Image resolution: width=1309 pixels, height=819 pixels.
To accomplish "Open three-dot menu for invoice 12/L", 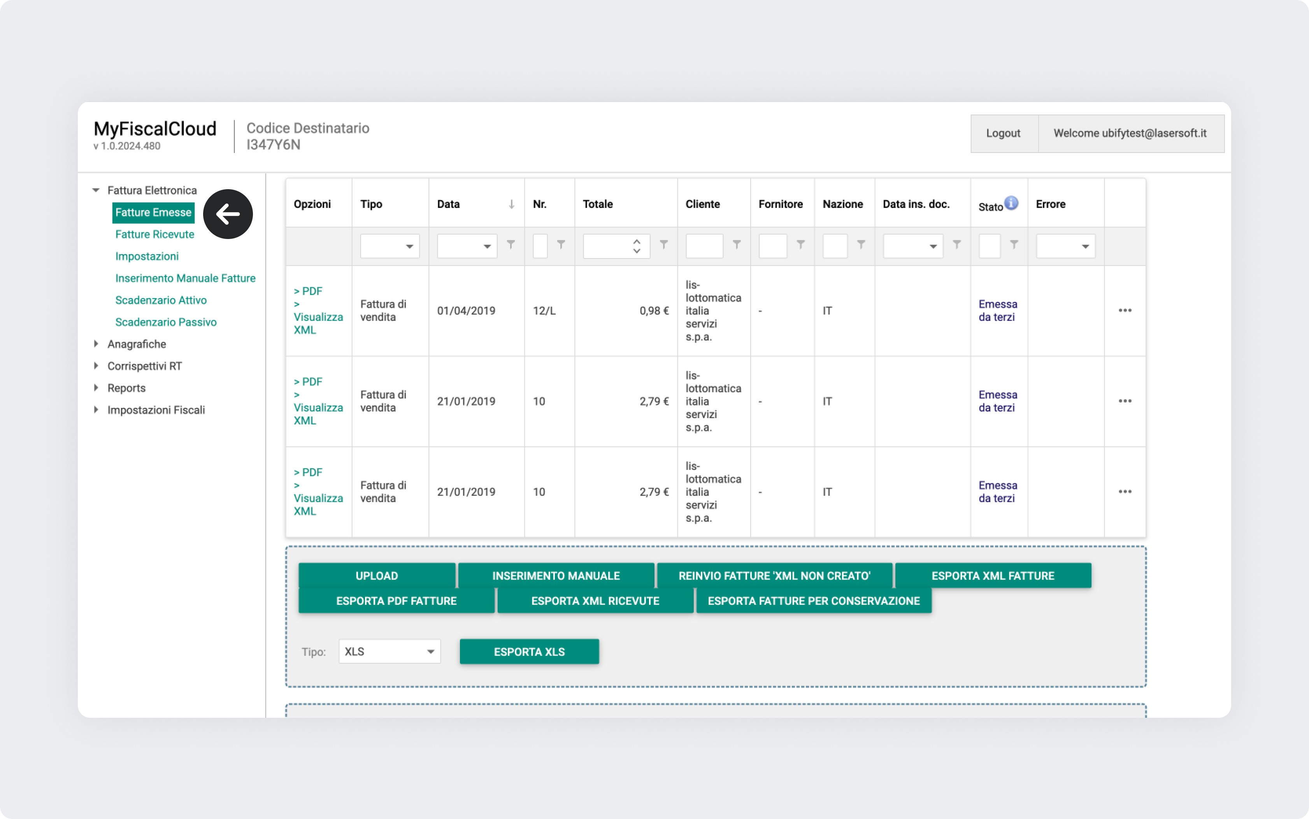I will pos(1125,310).
